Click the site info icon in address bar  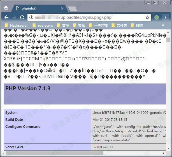[31, 17]
